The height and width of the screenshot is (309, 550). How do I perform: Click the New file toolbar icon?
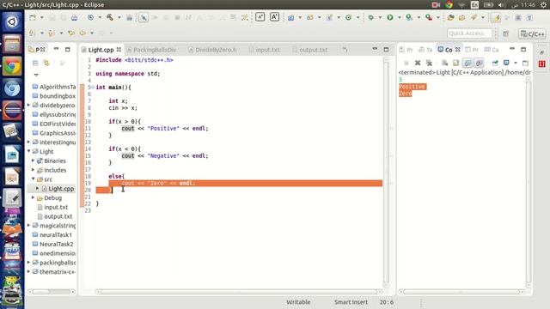33,17
